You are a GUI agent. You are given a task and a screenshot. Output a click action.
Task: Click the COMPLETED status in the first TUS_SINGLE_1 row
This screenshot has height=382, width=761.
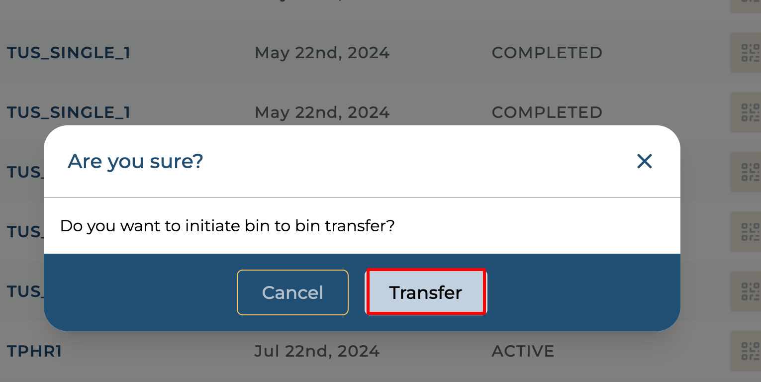click(x=547, y=53)
